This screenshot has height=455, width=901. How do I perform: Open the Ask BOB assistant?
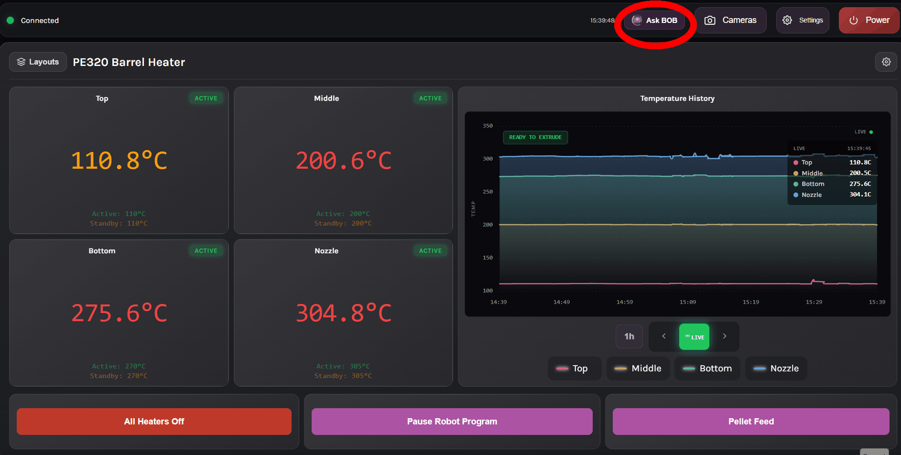(654, 21)
